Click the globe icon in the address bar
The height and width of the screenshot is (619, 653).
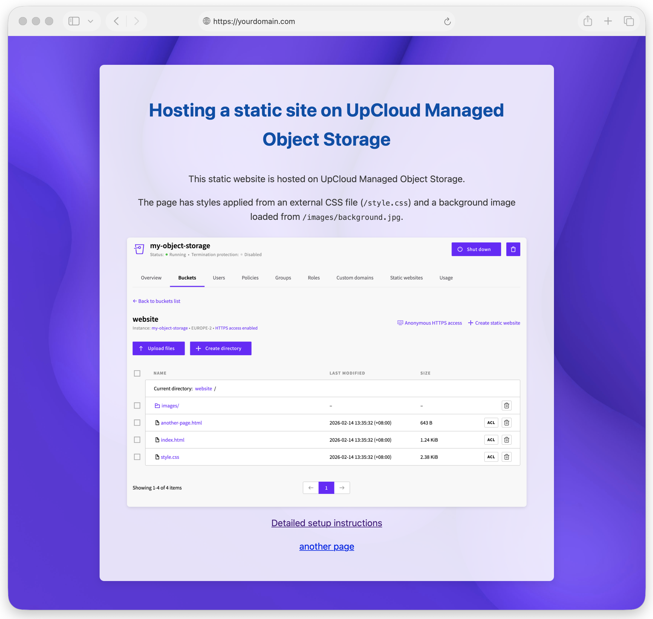click(x=206, y=21)
